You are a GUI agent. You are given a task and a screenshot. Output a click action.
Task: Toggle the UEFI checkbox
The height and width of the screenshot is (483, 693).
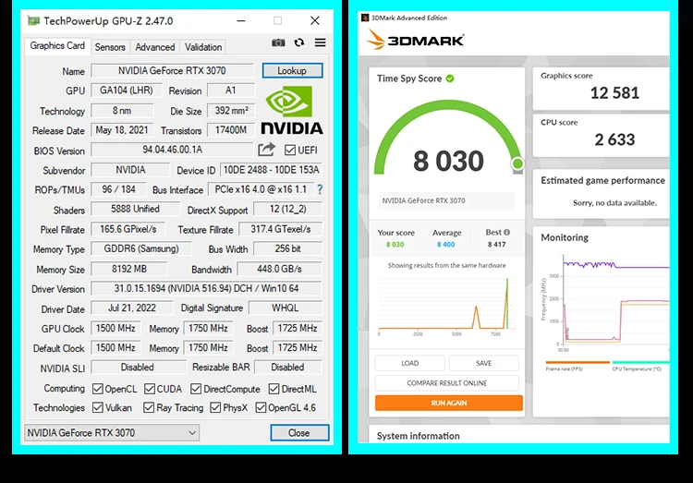(x=290, y=151)
